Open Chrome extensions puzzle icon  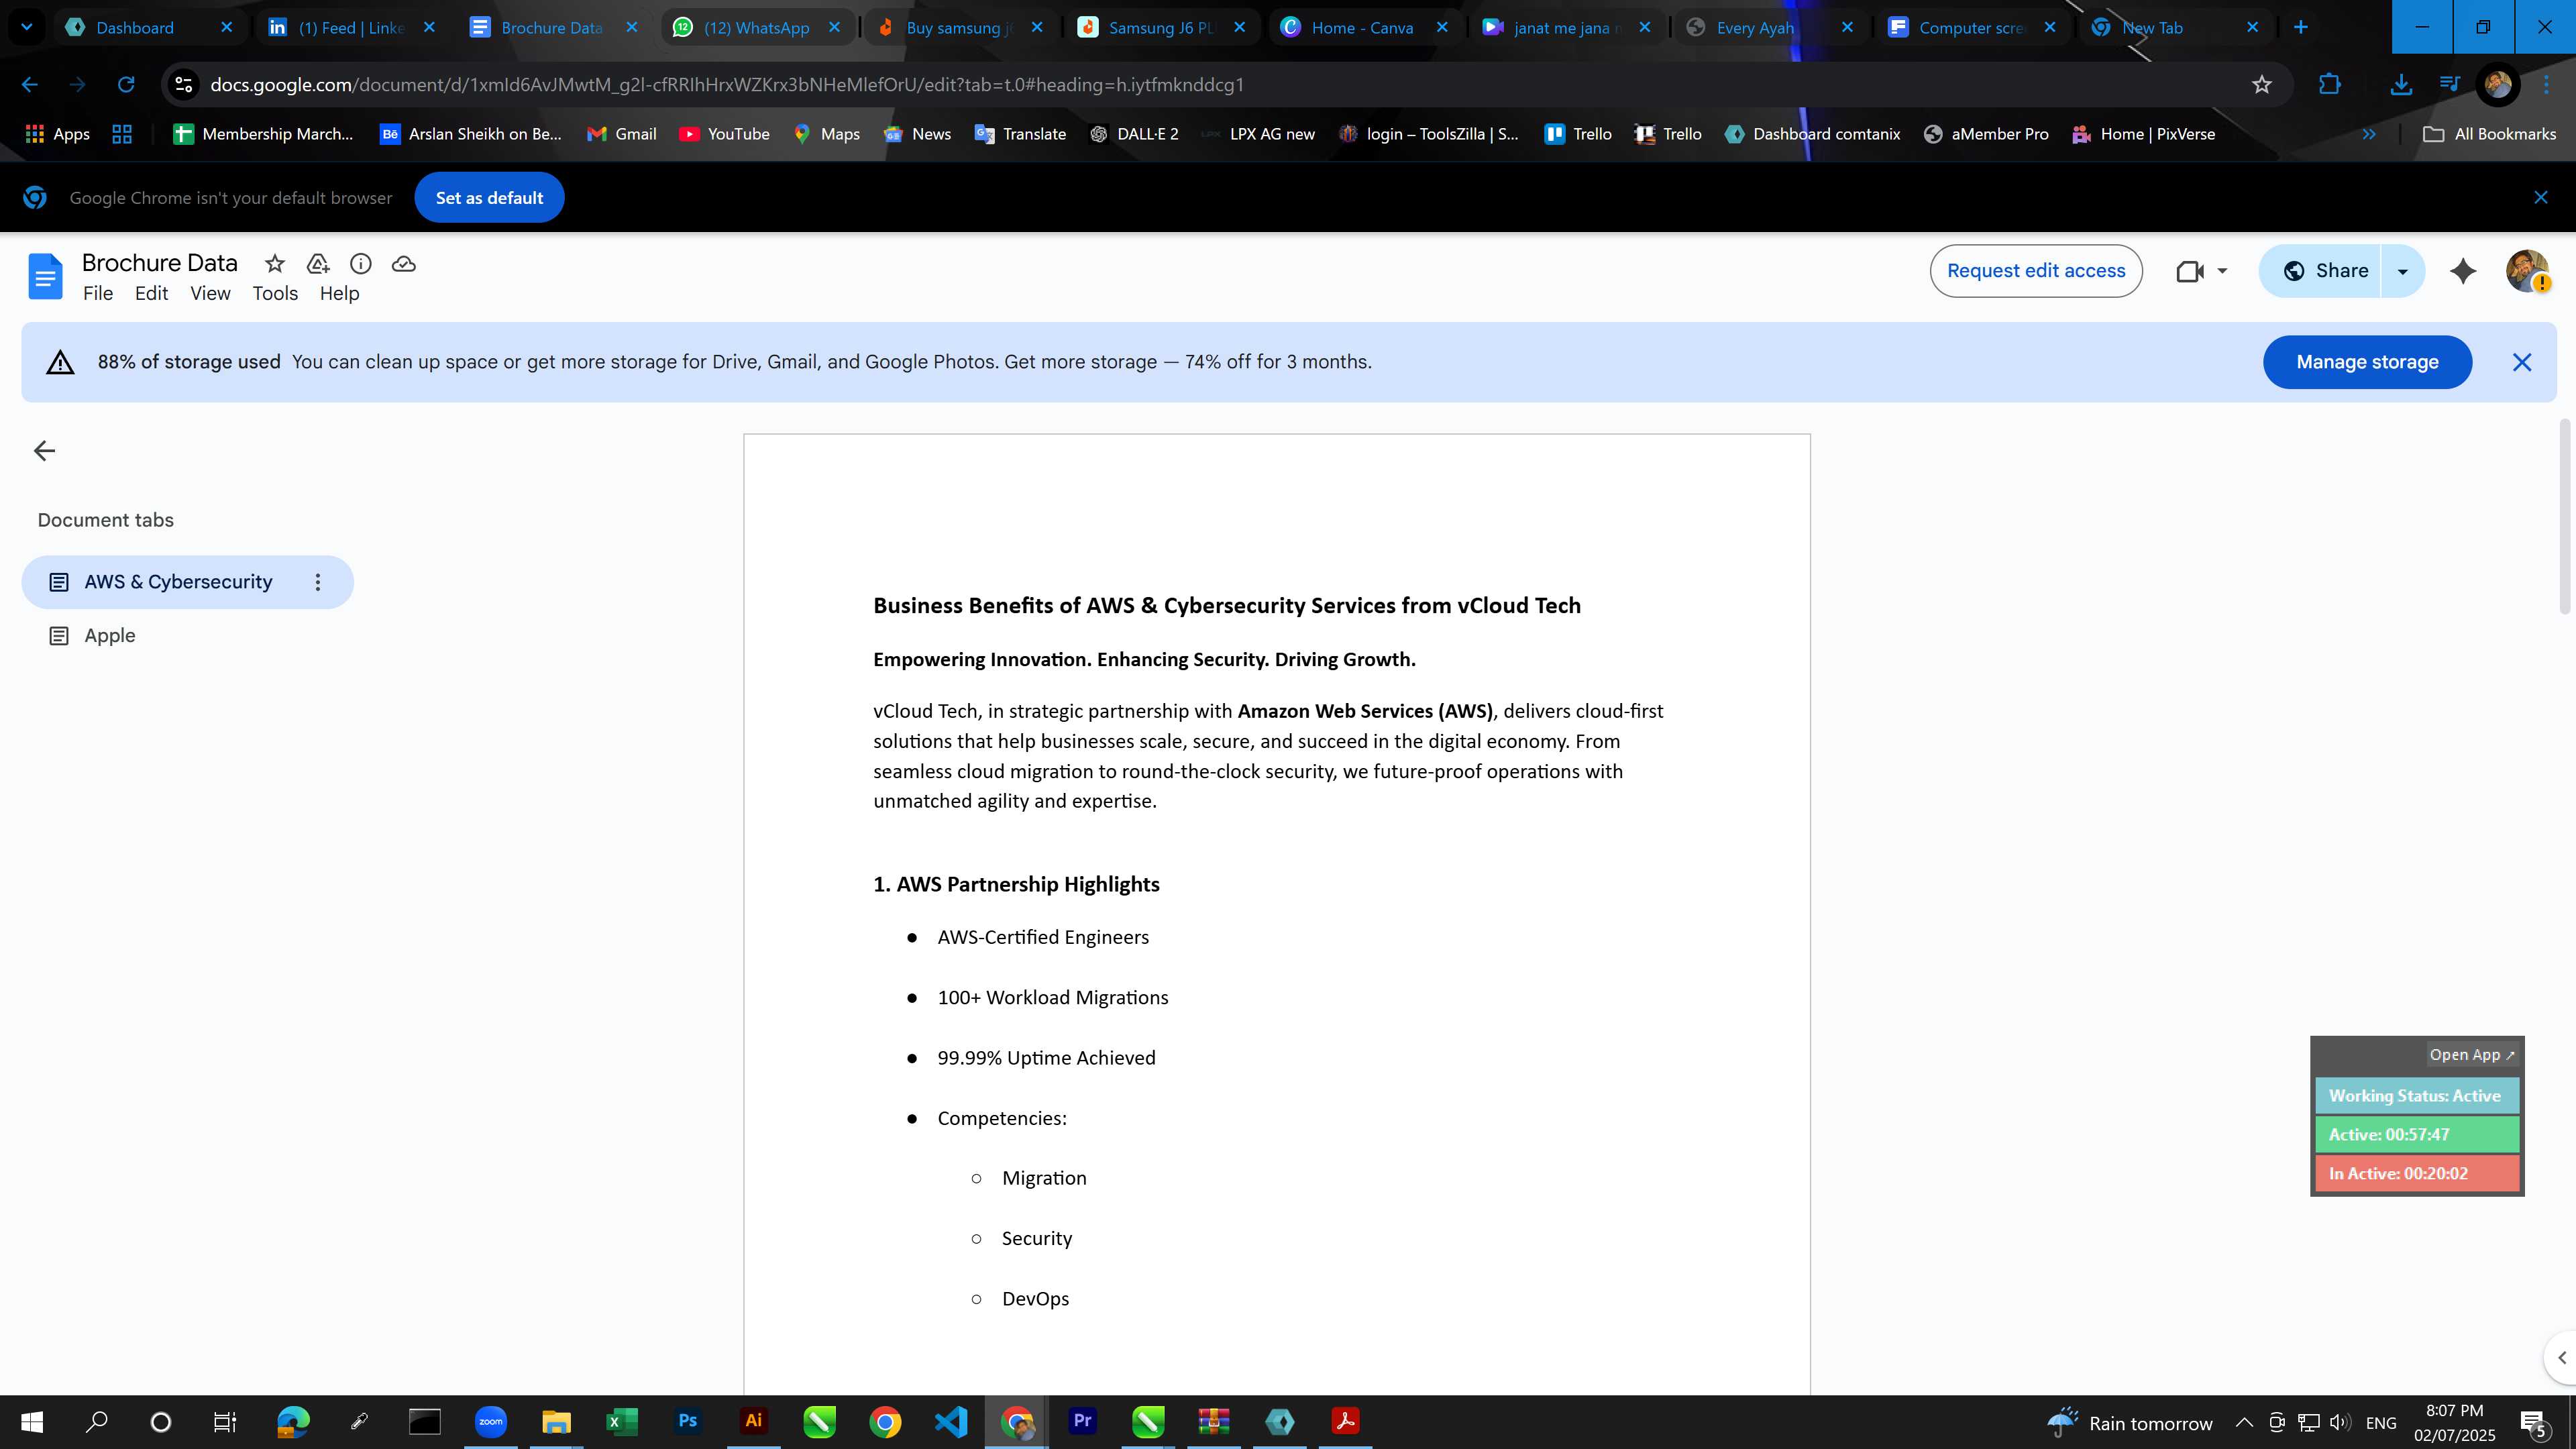pyautogui.click(x=2330, y=85)
